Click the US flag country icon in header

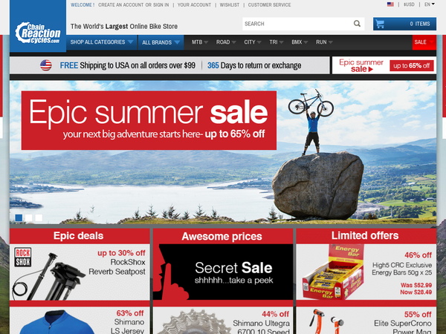[x=390, y=4]
